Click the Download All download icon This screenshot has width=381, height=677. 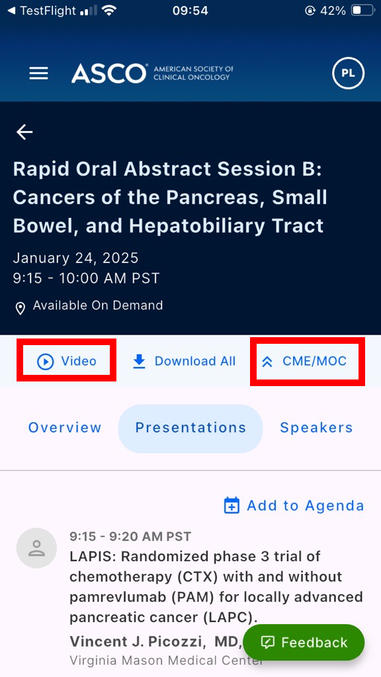point(138,361)
